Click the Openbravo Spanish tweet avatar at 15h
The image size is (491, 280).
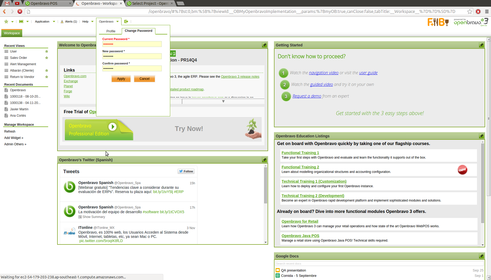tap(70, 187)
